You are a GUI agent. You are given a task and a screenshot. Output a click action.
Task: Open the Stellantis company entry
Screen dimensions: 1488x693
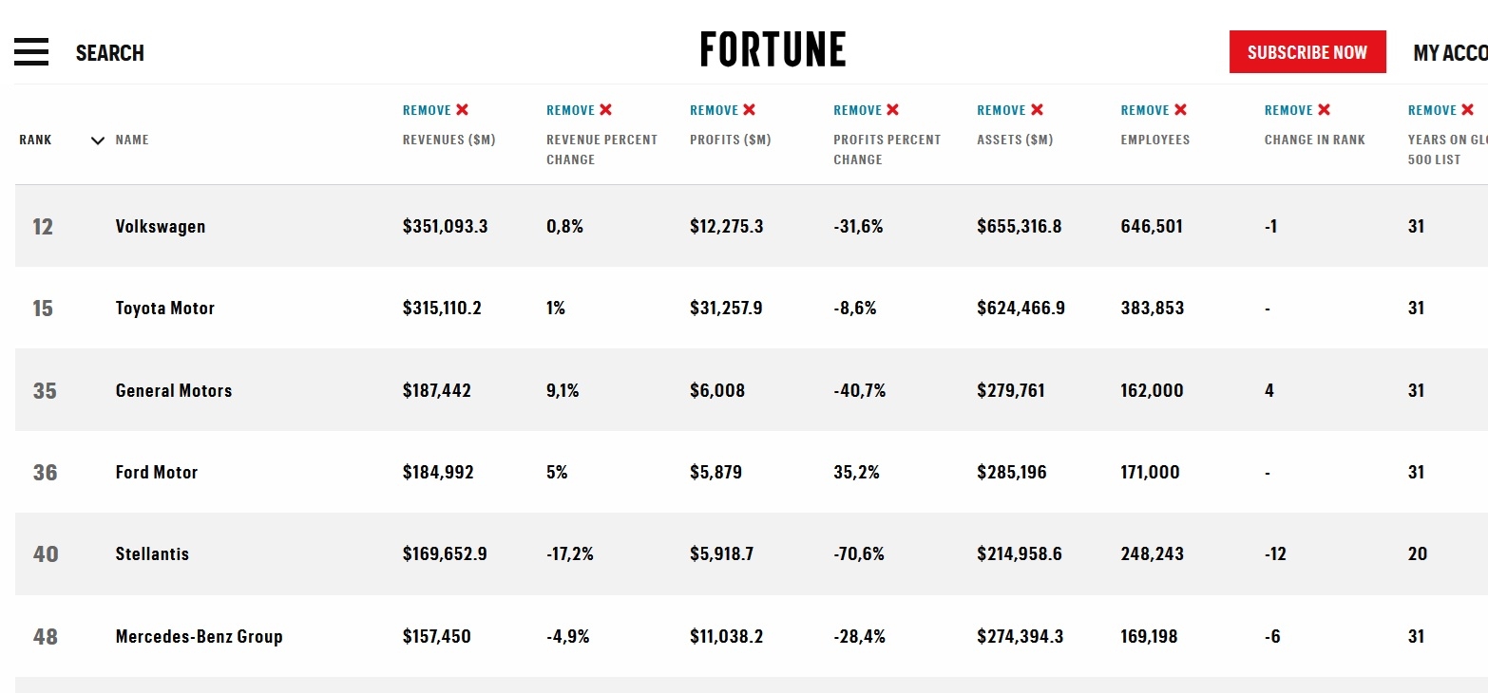(152, 554)
